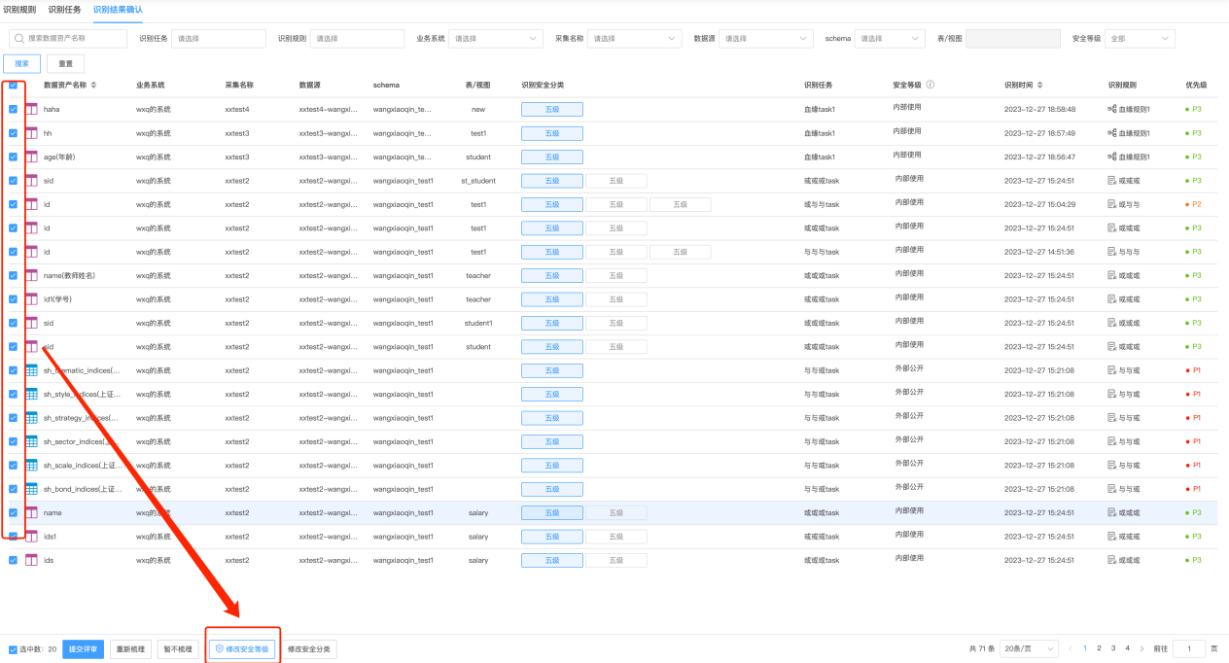This screenshot has height=663, width=1229.
Task: Uncheck the age(年龄) row checkbox
Action: (13, 157)
